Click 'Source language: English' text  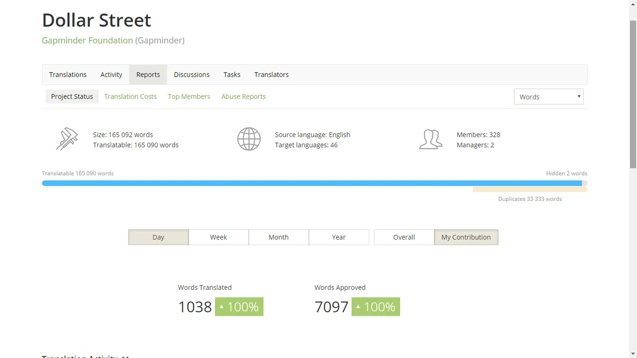313,135
